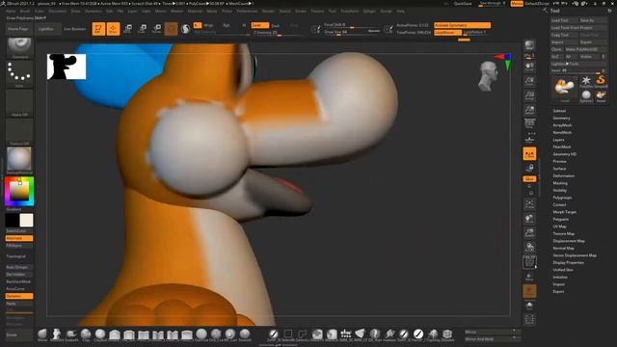The height and width of the screenshot is (347, 617).
Task: Select the Clay brush in bottom shelf
Action: coord(86,334)
